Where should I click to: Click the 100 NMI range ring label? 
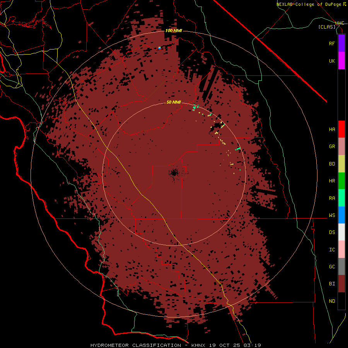pyautogui.click(x=174, y=31)
